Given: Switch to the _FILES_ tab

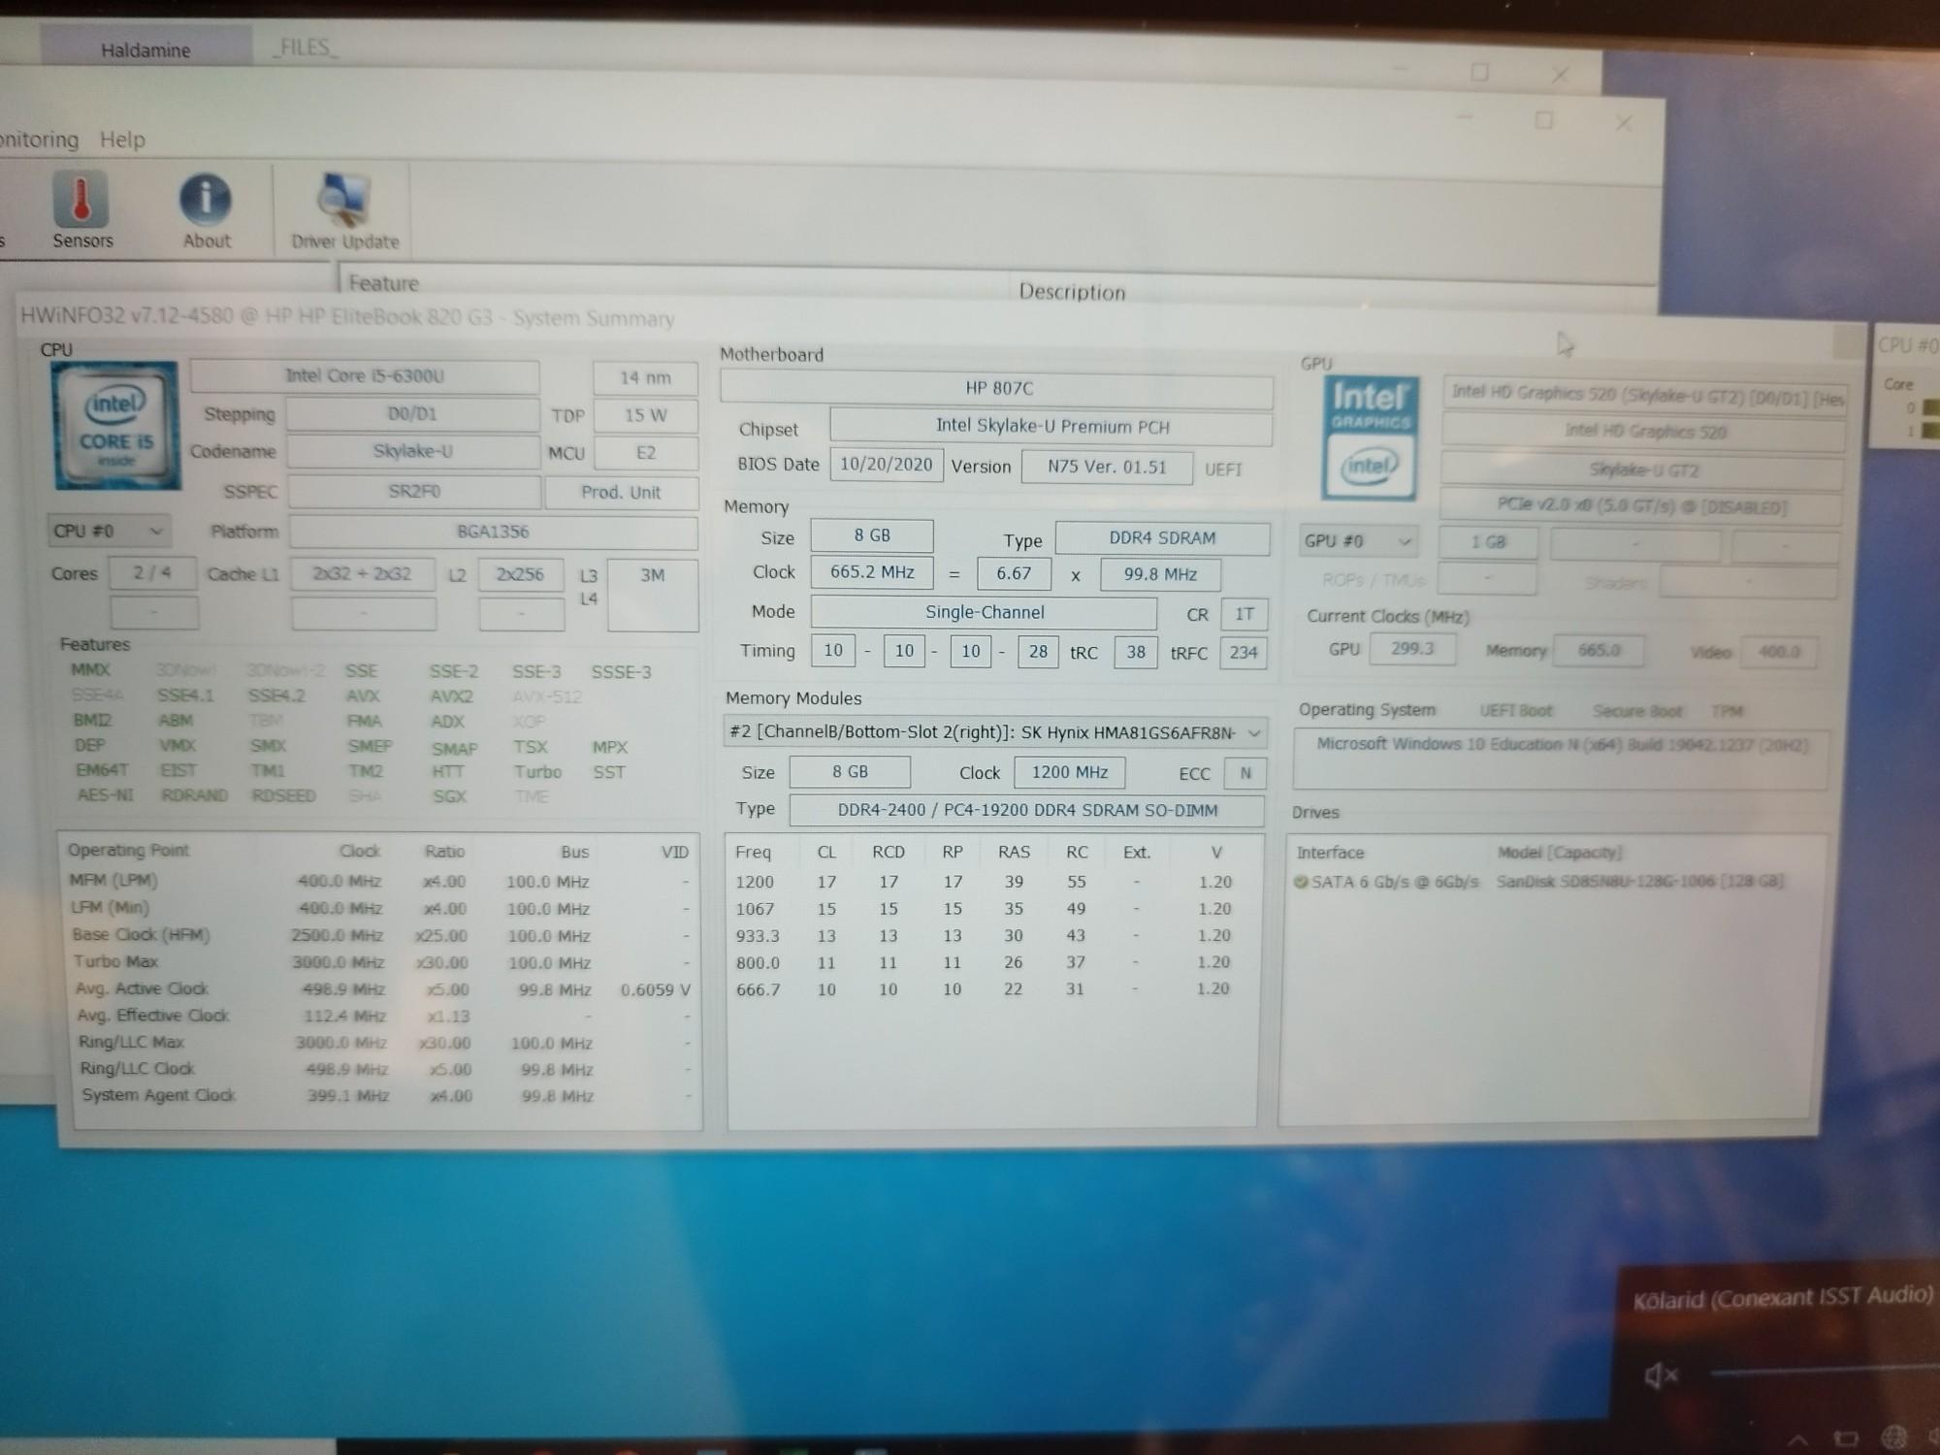Looking at the screenshot, I should pyautogui.click(x=306, y=47).
